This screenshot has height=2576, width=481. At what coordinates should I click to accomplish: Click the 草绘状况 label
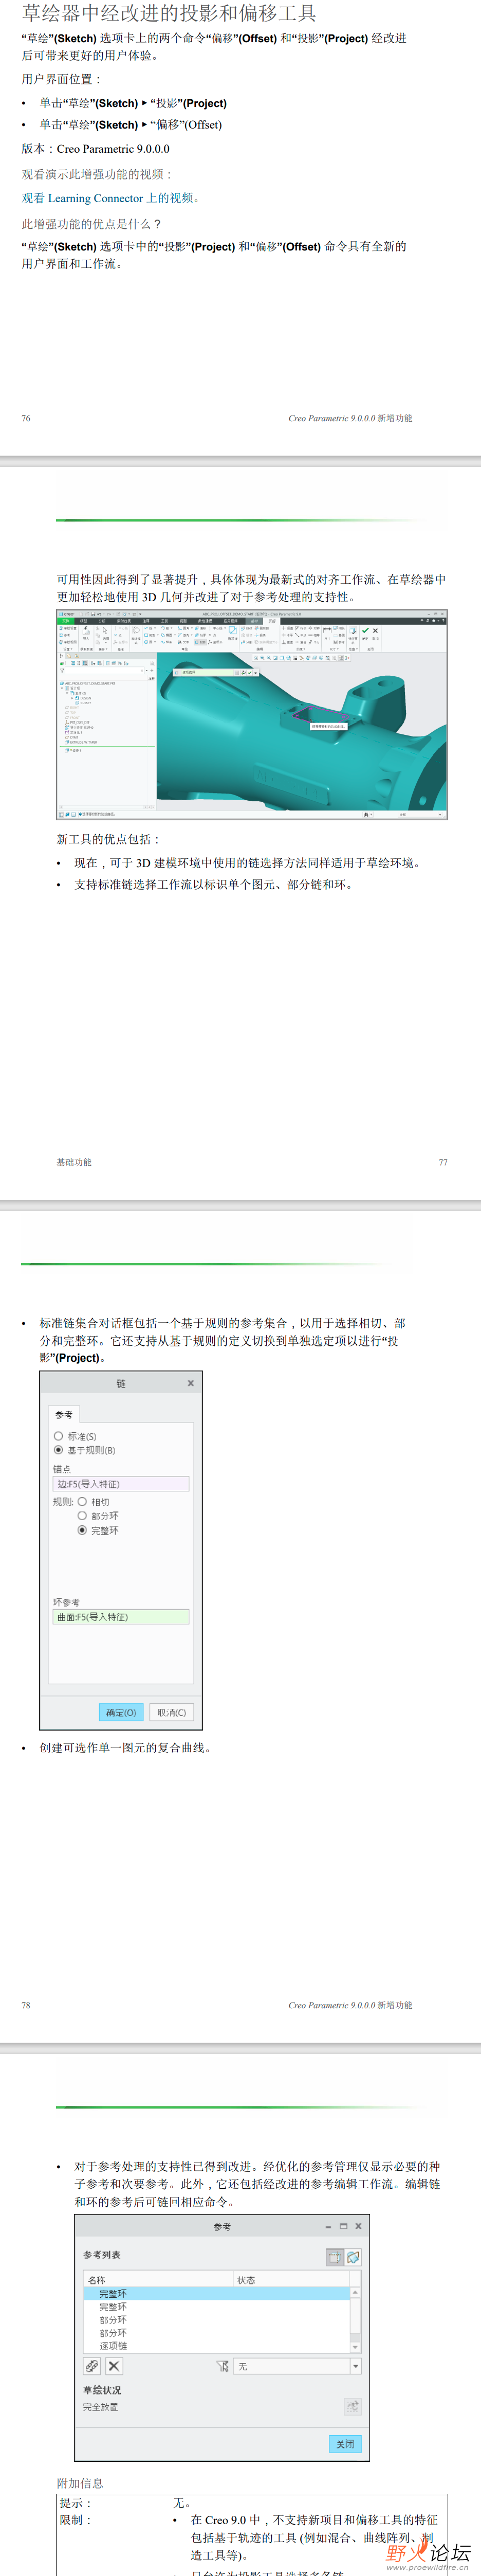pos(102,2390)
